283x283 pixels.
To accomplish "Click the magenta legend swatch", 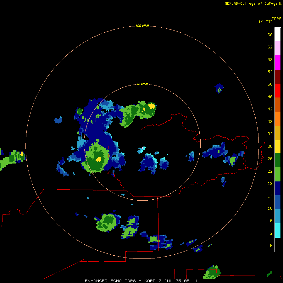I will (278, 62).
